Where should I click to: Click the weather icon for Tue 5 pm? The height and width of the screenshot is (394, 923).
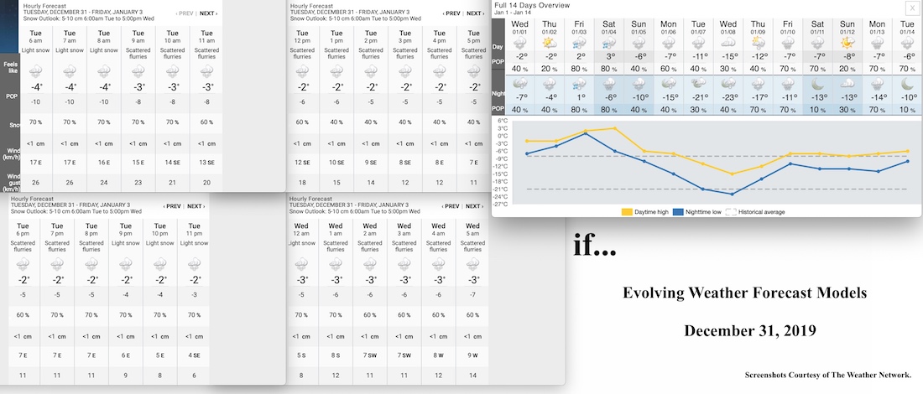coord(472,72)
